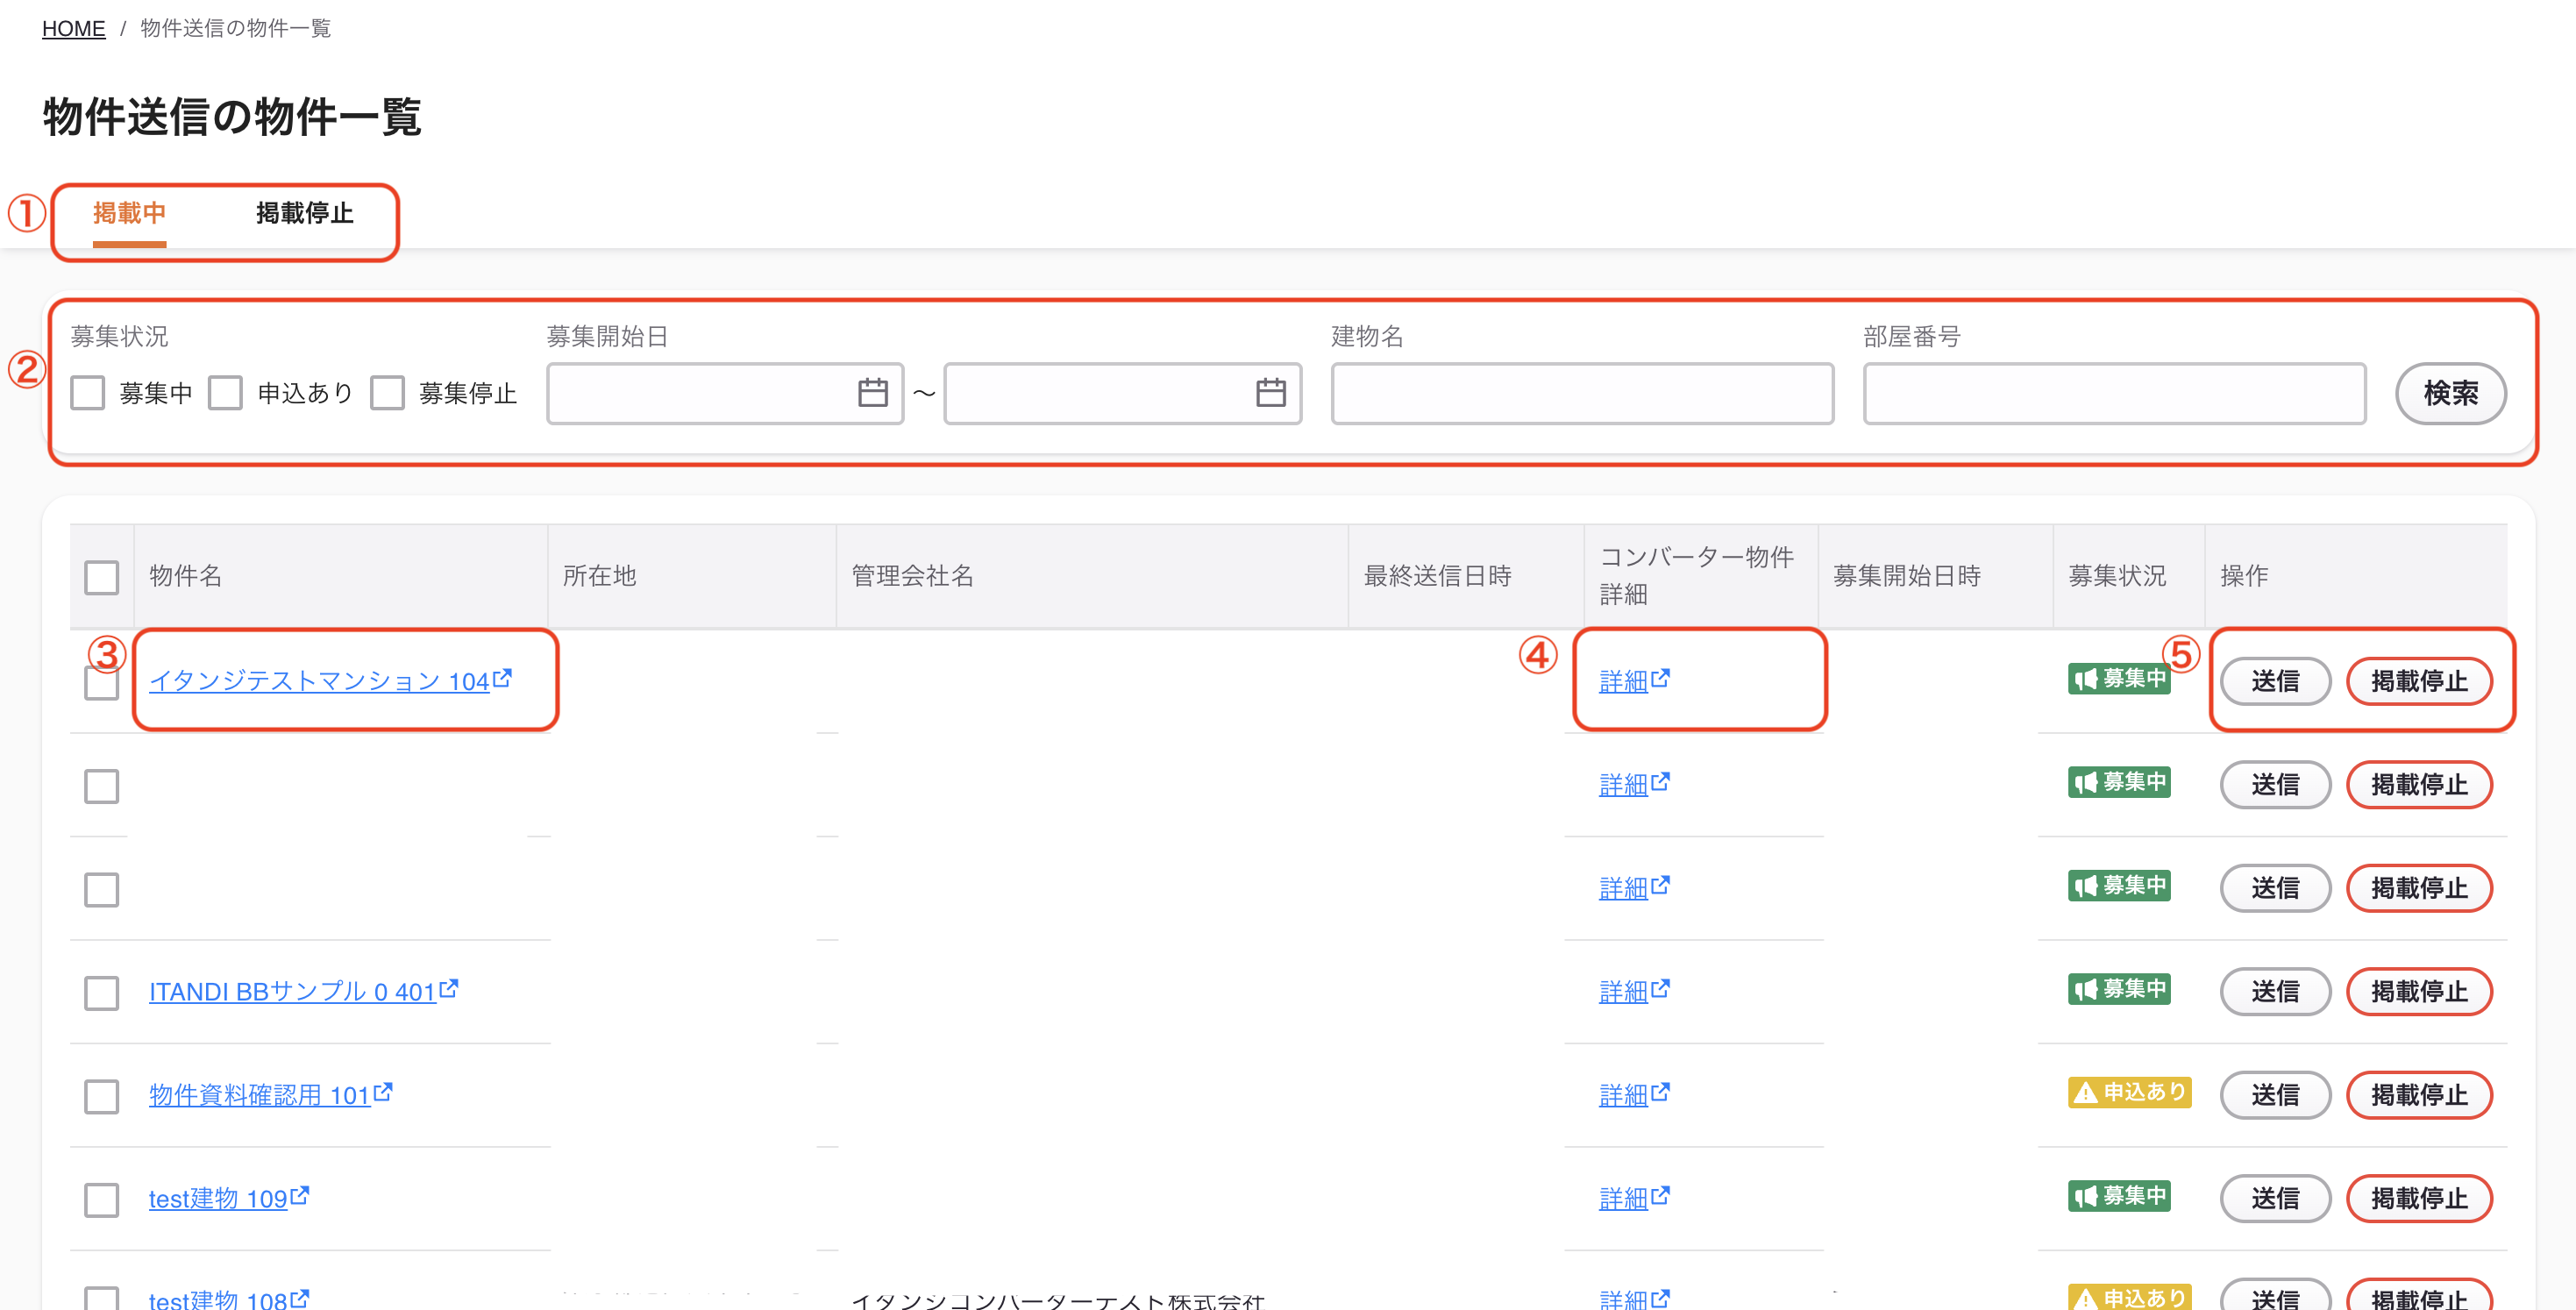Select checkbox for test建物 109 row
Screen dimensions: 2576x1310
[x=102, y=1200]
